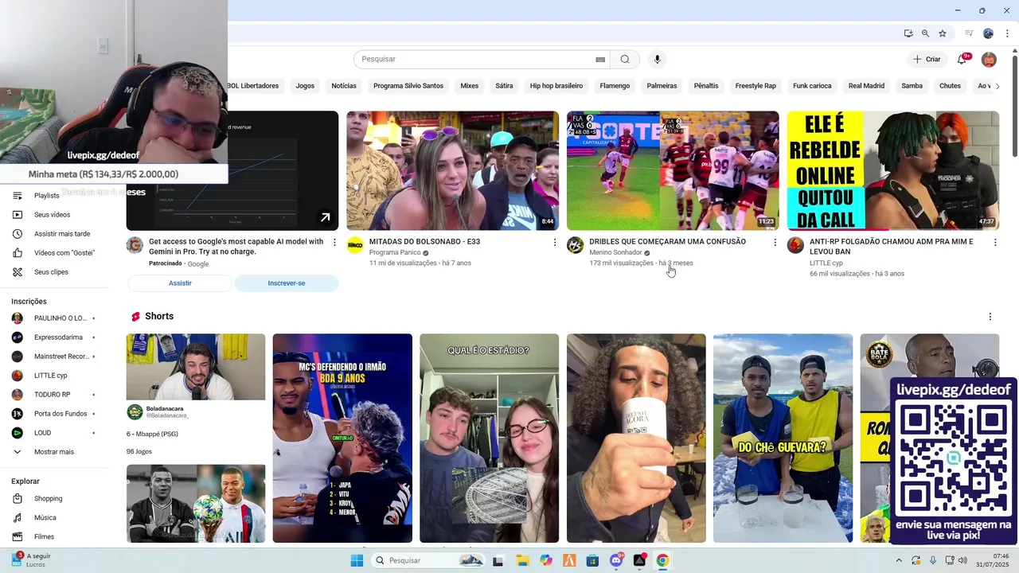
Task: Select the Palmeiras topic chip
Action: click(662, 86)
